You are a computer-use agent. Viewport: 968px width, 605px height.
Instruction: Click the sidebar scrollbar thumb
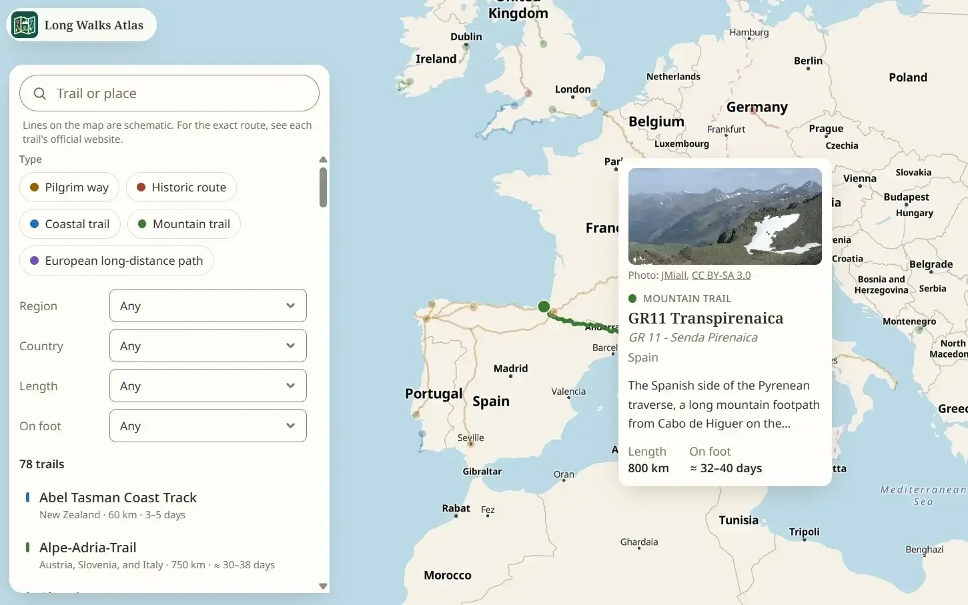click(323, 187)
